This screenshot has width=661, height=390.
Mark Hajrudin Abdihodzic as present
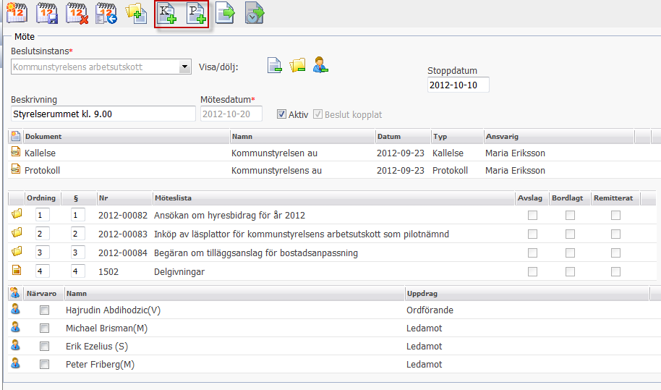(44, 310)
